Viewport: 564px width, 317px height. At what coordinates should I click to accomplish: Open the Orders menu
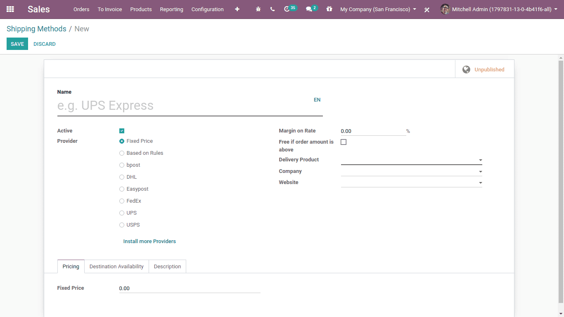click(x=81, y=9)
